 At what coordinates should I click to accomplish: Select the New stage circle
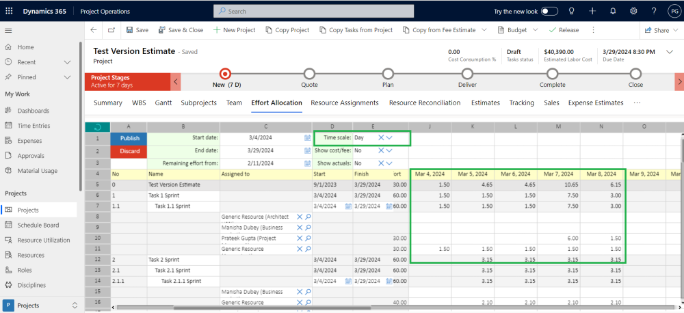pos(225,74)
